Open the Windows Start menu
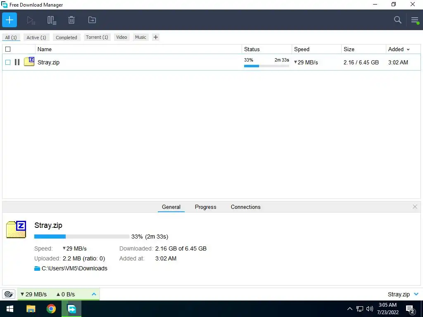The height and width of the screenshot is (317, 423). point(10,309)
